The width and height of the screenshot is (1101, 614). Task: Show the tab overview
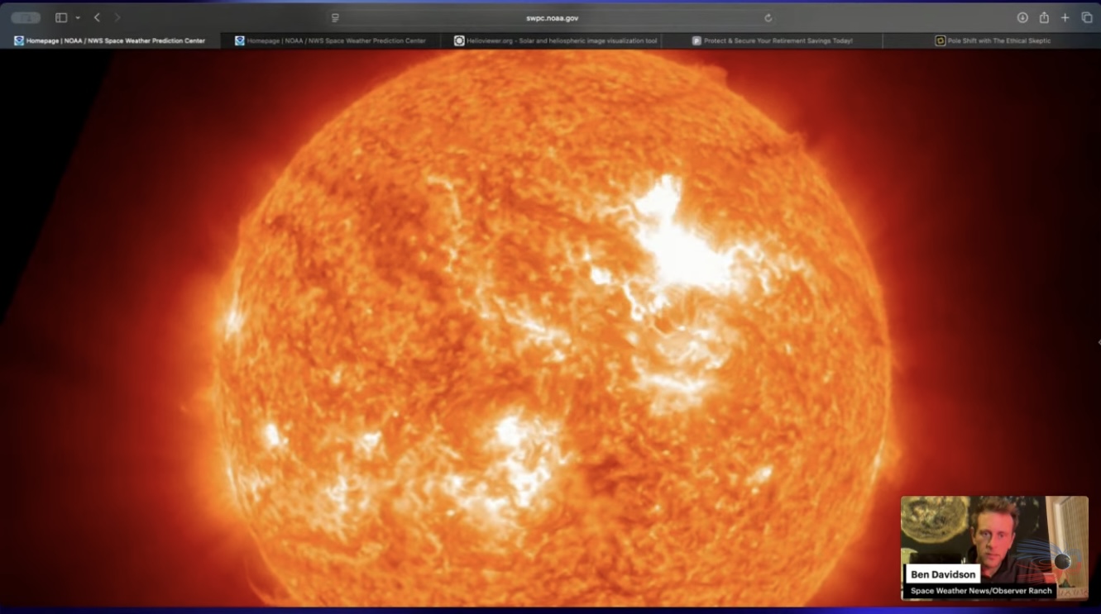[1087, 17]
